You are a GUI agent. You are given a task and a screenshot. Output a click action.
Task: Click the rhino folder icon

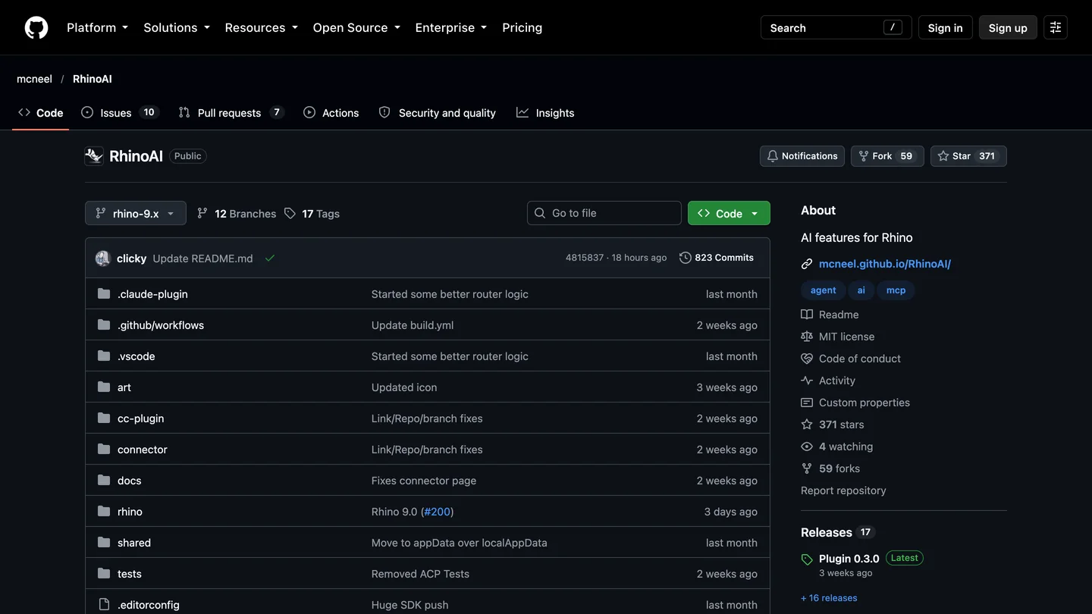click(104, 512)
